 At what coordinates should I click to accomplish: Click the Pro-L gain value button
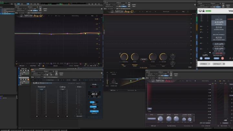click(x=150, y=109)
